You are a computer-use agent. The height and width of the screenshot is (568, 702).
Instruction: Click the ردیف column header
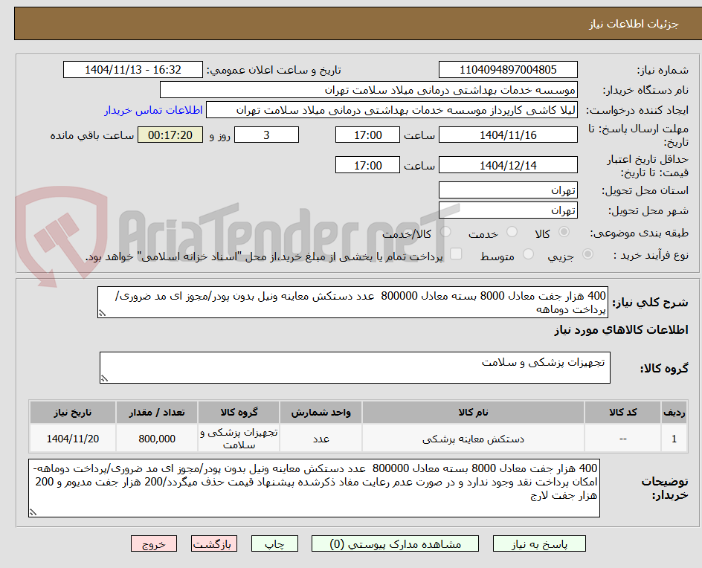pos(674,412)
